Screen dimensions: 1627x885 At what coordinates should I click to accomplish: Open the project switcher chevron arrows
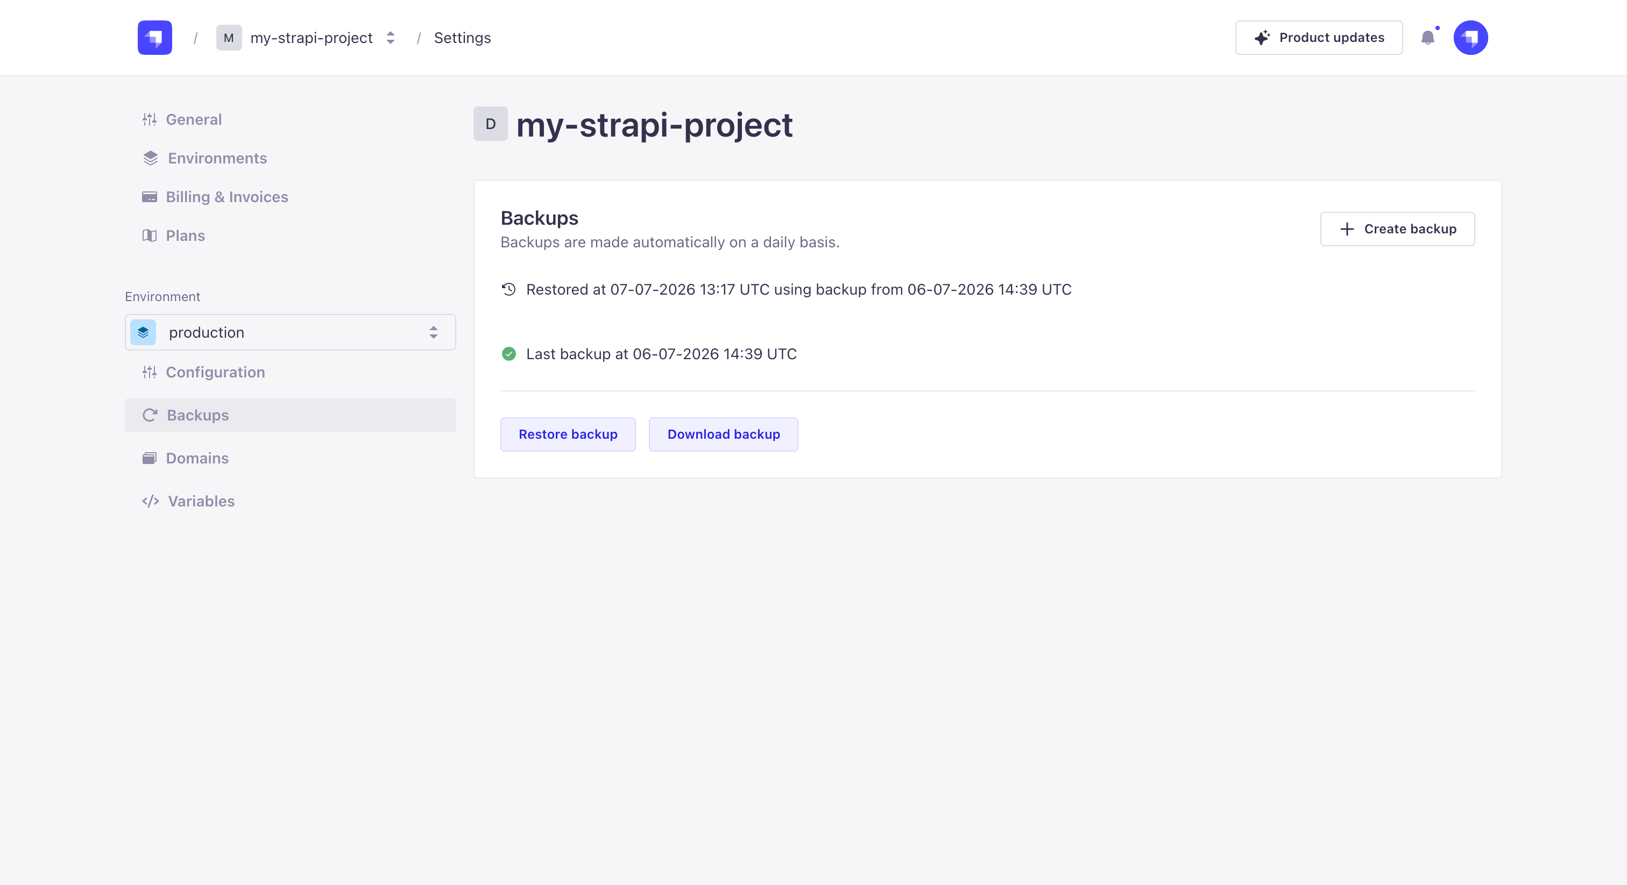click(x=390, y=38)
